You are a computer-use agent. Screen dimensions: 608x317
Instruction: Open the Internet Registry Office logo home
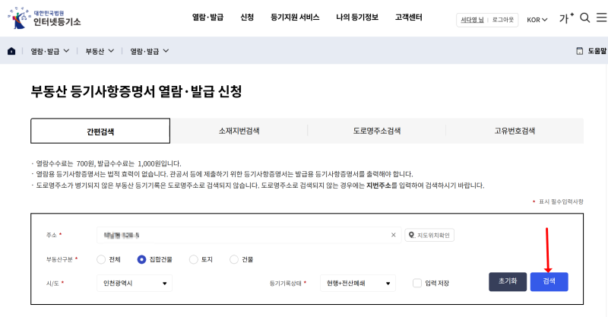point(44,17)
